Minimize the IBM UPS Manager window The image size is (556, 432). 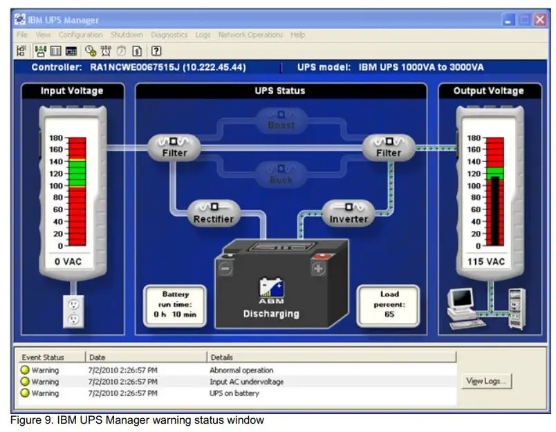(x=508, y=20)
